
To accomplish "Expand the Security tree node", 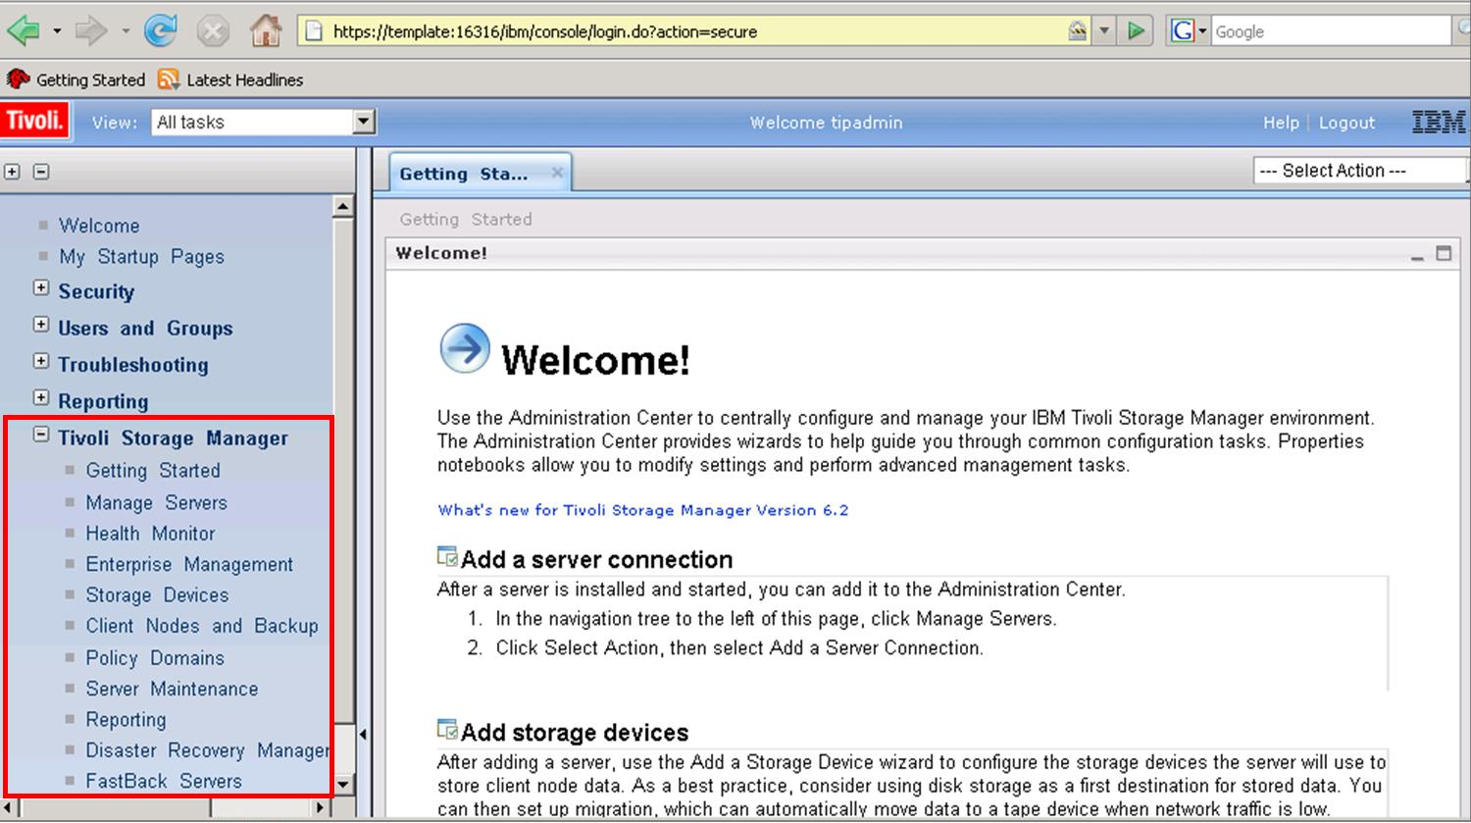I will click(41, 288).
